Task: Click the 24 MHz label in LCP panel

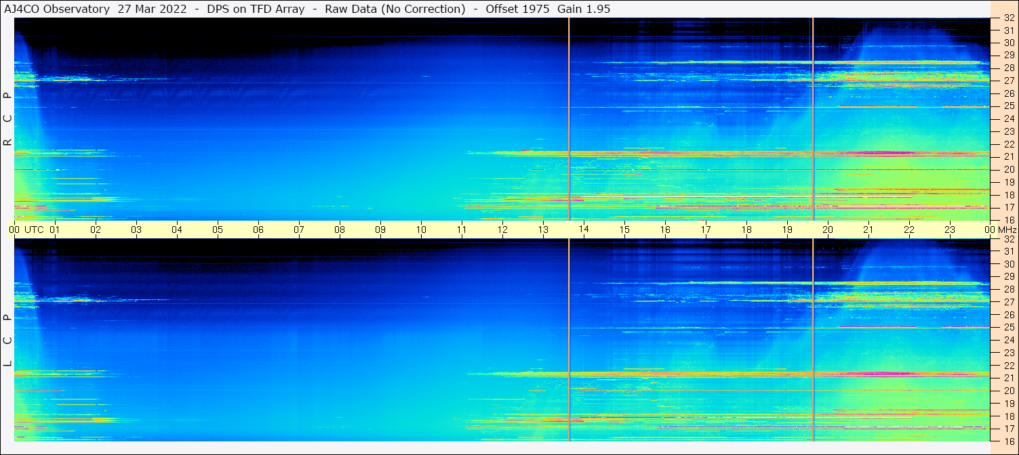Action: [1009, 340]
